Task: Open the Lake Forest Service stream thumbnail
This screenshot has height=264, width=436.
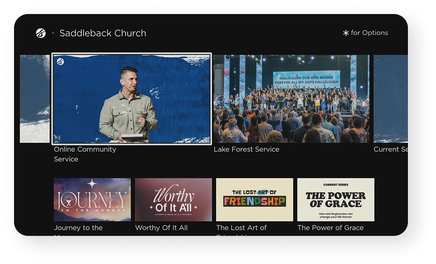Action: 291,99
